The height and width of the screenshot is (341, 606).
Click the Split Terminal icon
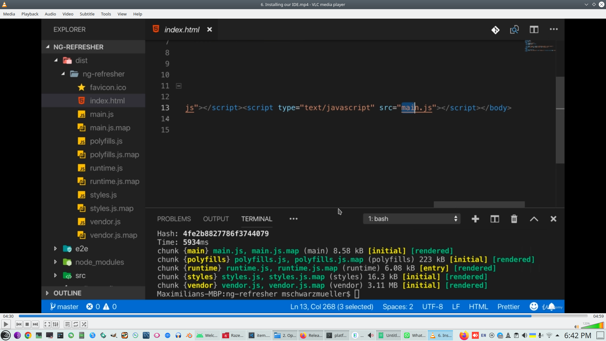point(495,218)
